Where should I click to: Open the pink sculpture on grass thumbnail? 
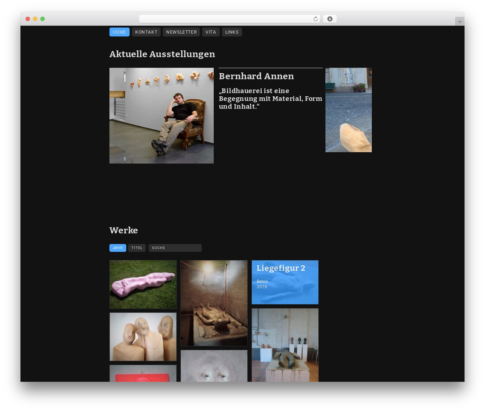pyautogui.click(x=143, y=284)
